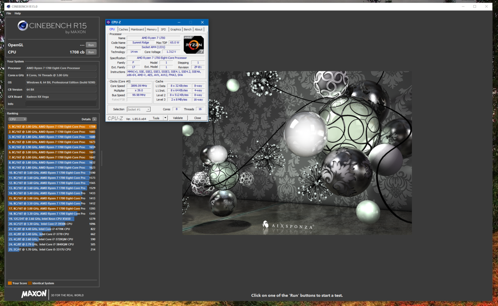Screen dimensions: 498x306
Task: Select the Intel Core i7-3770 ranking row
Action: pos(52,234)
